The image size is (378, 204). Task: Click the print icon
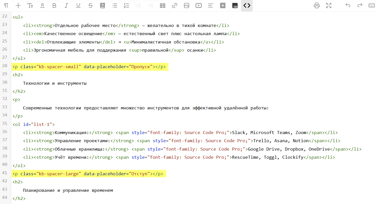pos(317,6)
